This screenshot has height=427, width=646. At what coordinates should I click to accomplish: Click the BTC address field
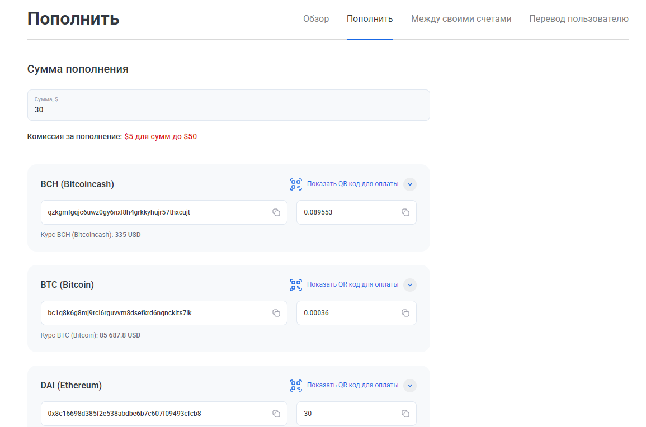click(164, 313)
